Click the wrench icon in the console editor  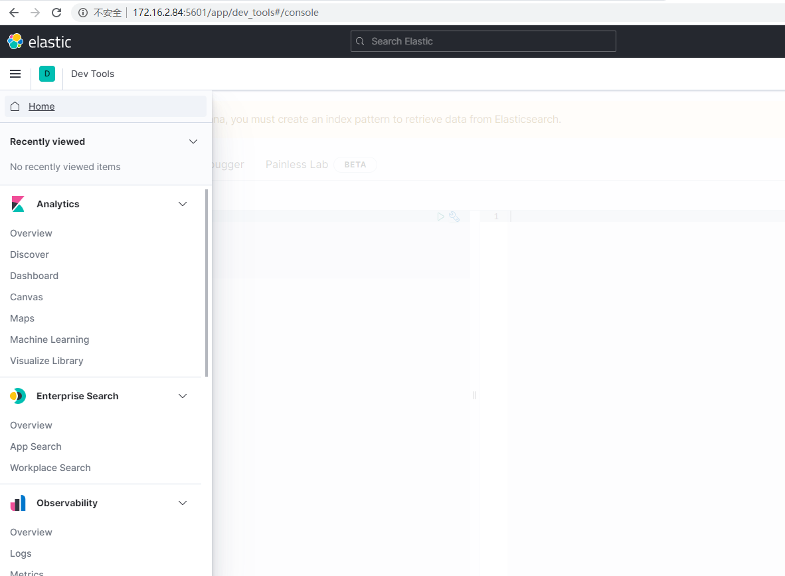tap(454, 217)
